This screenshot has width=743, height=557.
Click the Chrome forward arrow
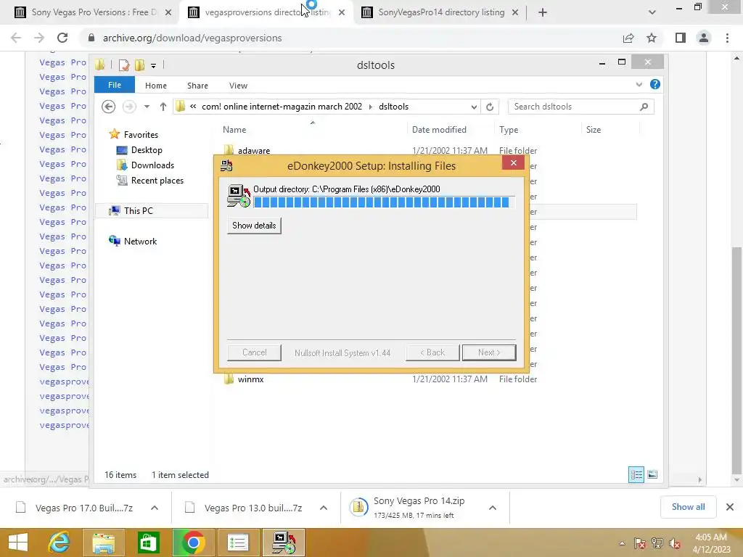[x=39, y=38]
